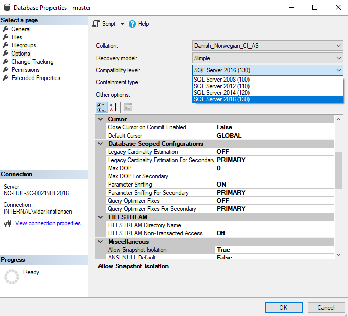Close the Database Properties window
This screenshot has height=316, width=348.
[x=338, y=7]
